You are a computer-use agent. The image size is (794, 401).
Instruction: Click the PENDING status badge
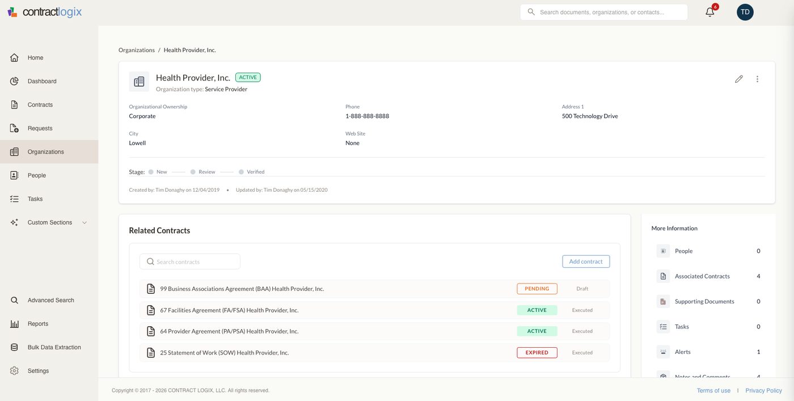point(537,289)
